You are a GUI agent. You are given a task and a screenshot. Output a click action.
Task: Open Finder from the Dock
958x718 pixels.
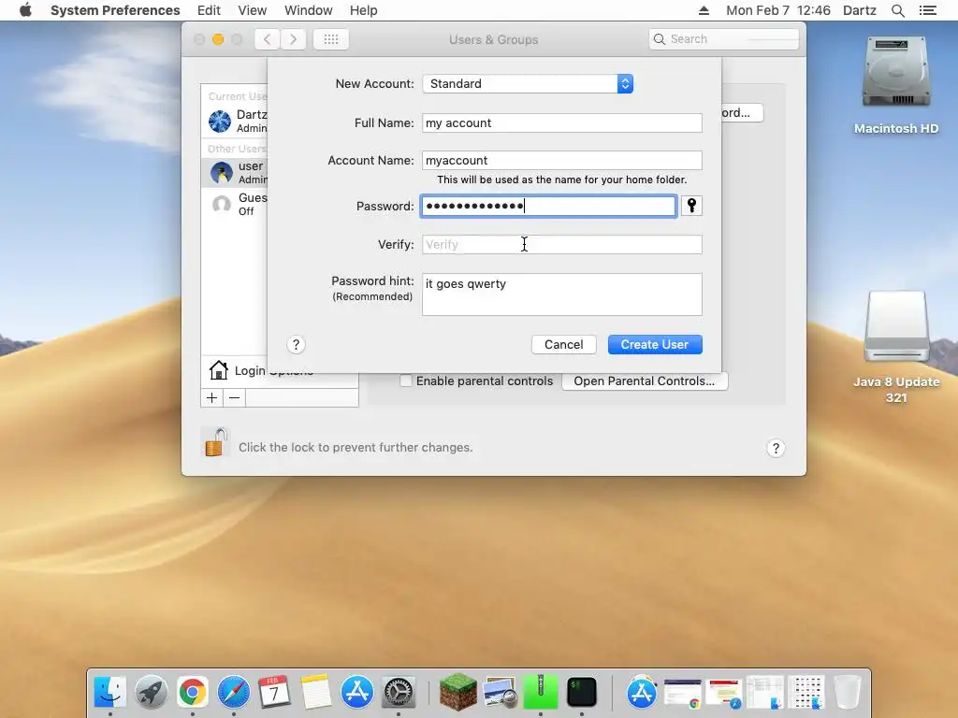(x=110, y=692)
